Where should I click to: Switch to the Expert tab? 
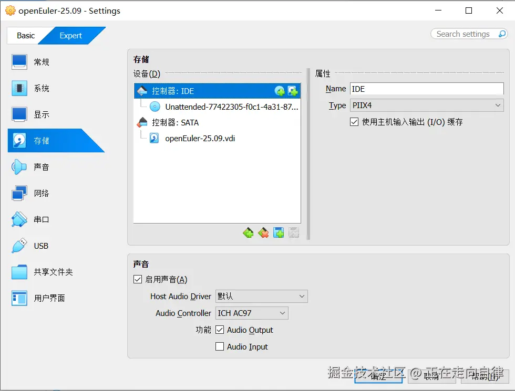(71, 36)
